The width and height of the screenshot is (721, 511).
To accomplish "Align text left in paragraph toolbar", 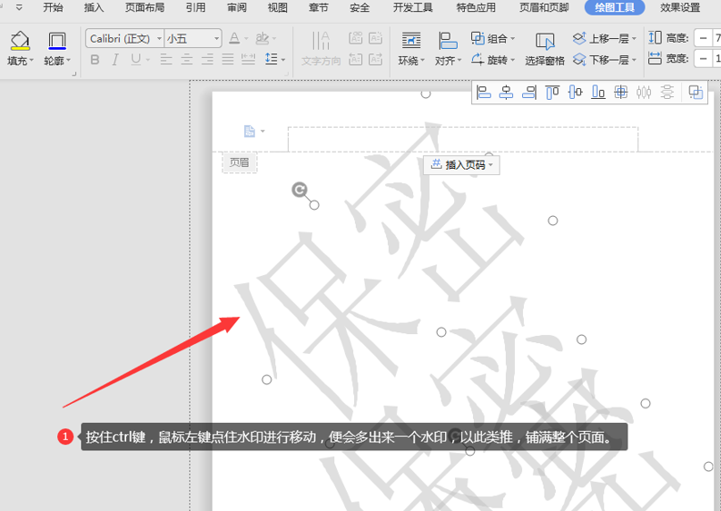I will tap(166, 59).
